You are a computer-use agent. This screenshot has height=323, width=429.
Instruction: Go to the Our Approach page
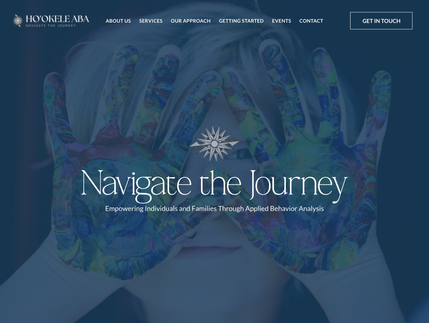[x=191, y=21]
